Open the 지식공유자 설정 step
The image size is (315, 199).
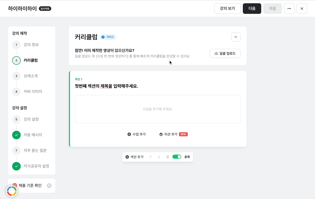tap(31, 166)
